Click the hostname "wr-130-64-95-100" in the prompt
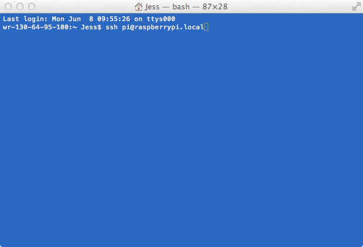This screenshot has height=247, width=363. point(36,28)
